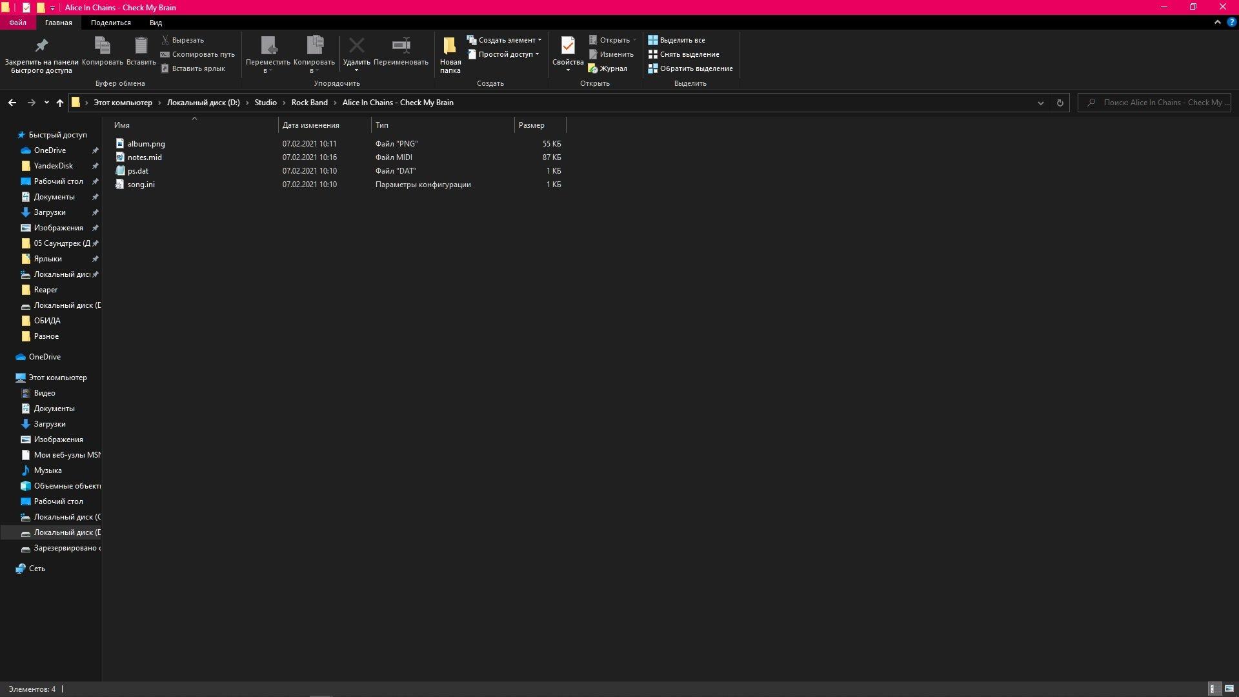Viewport: 1239px width, 697px height.
Task: Click Снять выделение (Select none)
Action: click(683, 54)
